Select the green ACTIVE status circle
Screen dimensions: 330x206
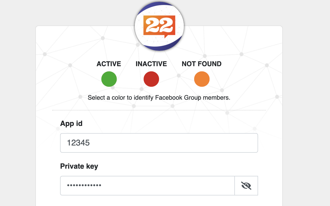[x=109, y=79]
